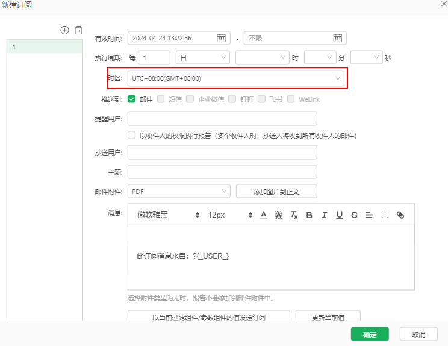This screenshot has width=448, height=346.
Task: Enable the 企业微信 push checkbox
Action: (x=190, y=99)
